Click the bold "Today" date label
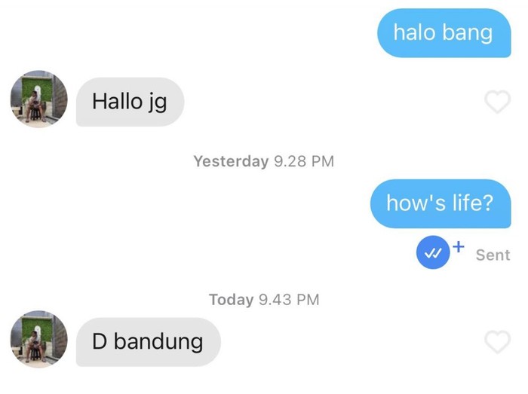The width and height of the screenshot is (528, 394). point(231,300)
